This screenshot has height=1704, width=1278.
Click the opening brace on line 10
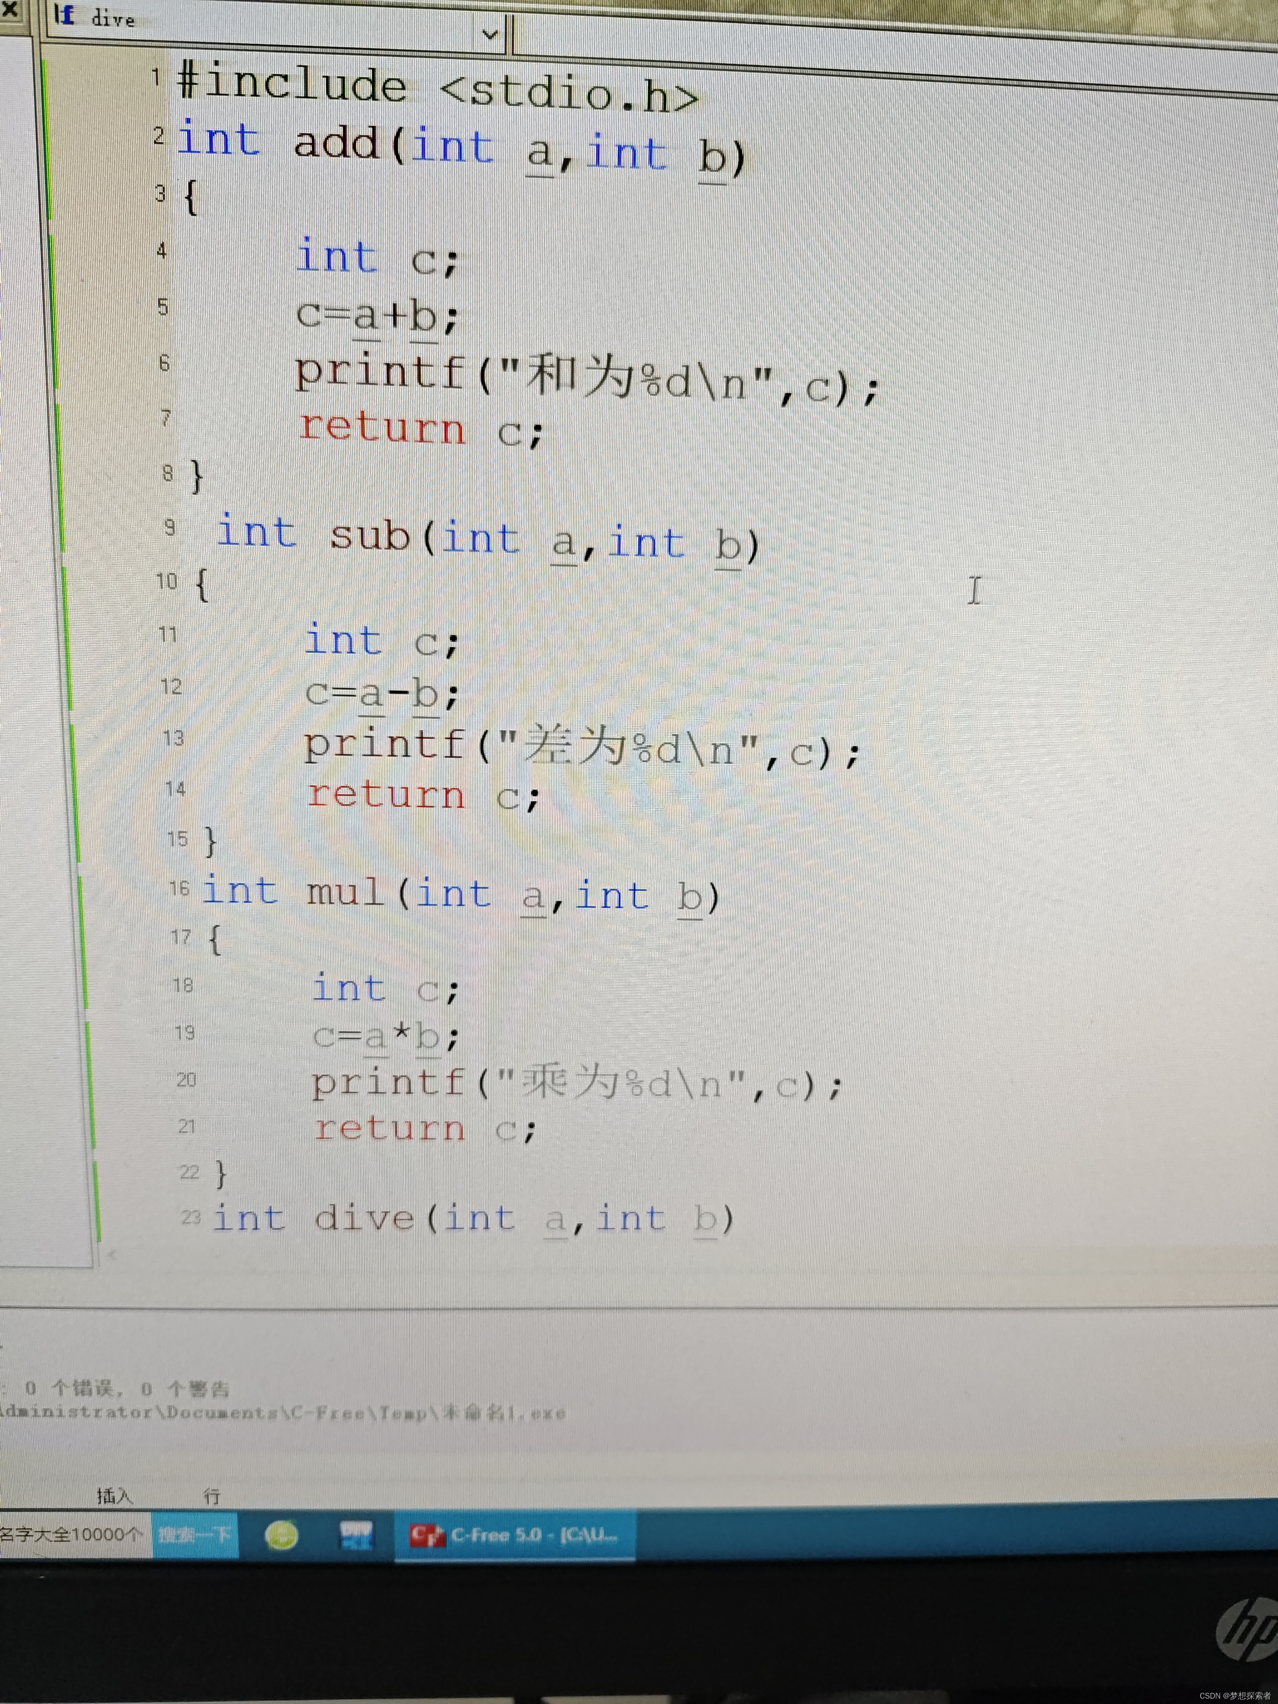202,585
